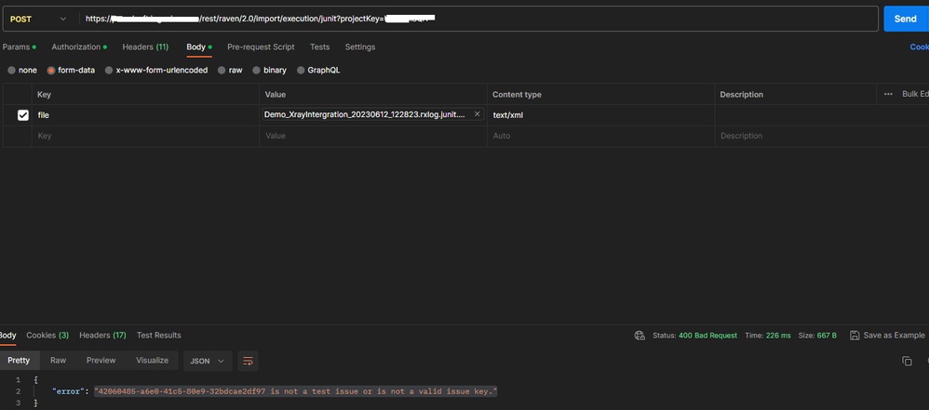Copy the response body
Image resolution: width=929 pixels, height=410 pixels.
click(x=907, y=361)
